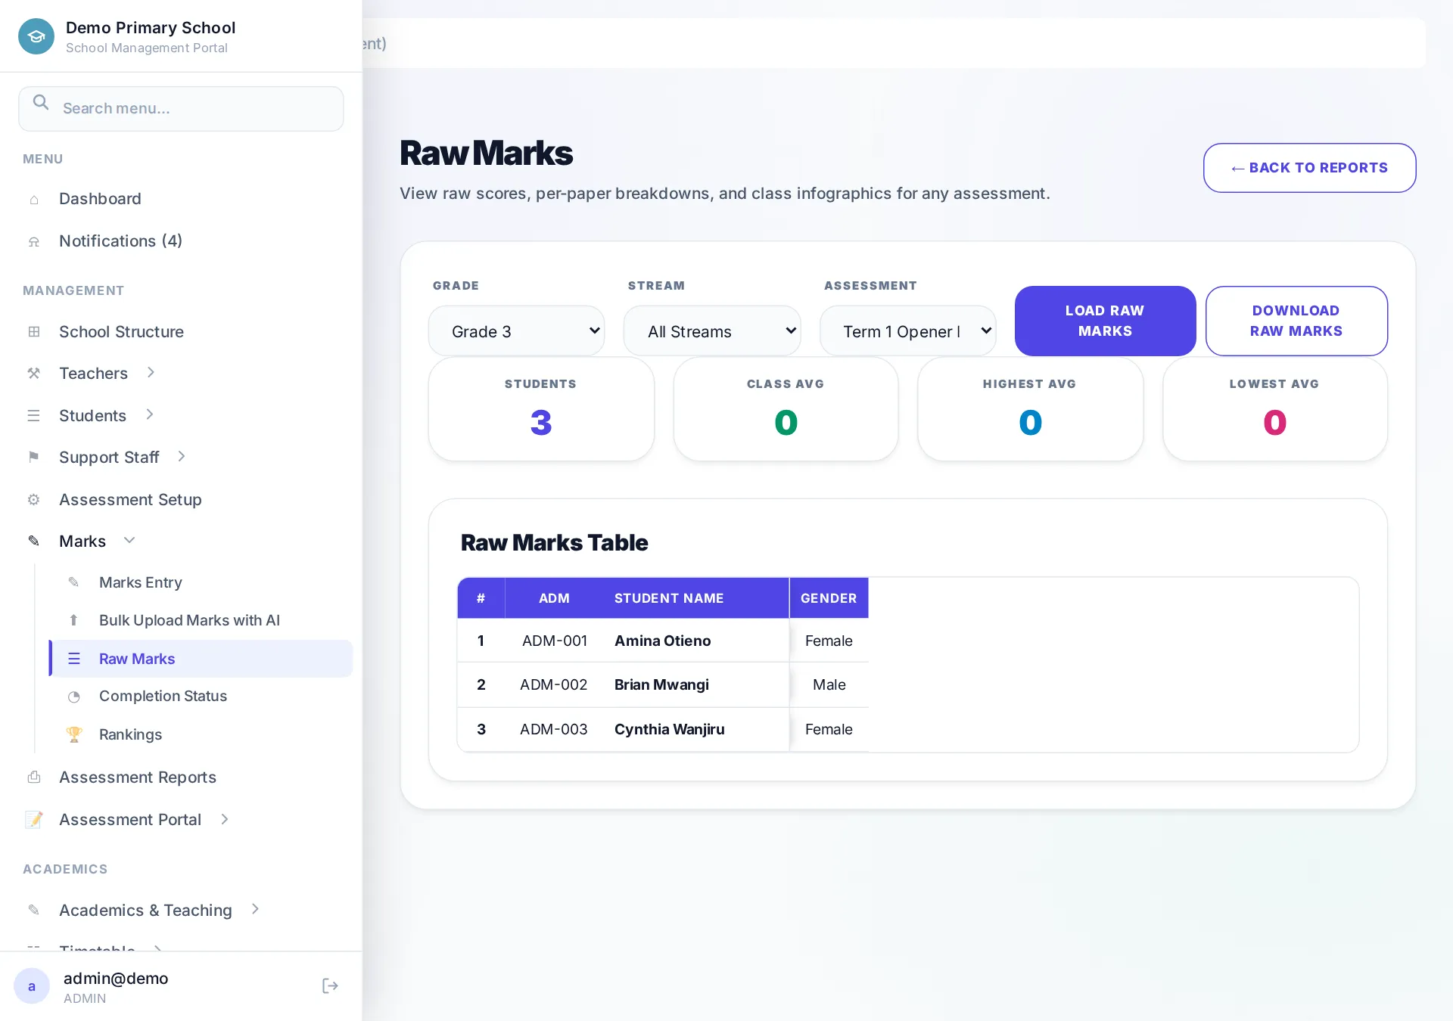Click the admin avatar circle
Viewport: 1453px width, 1021px height.
32,986
